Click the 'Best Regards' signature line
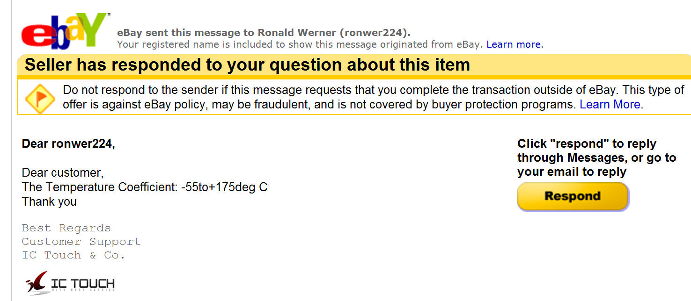Image resolution: width=691 pixels, height=301 pixels. point(66,228)
